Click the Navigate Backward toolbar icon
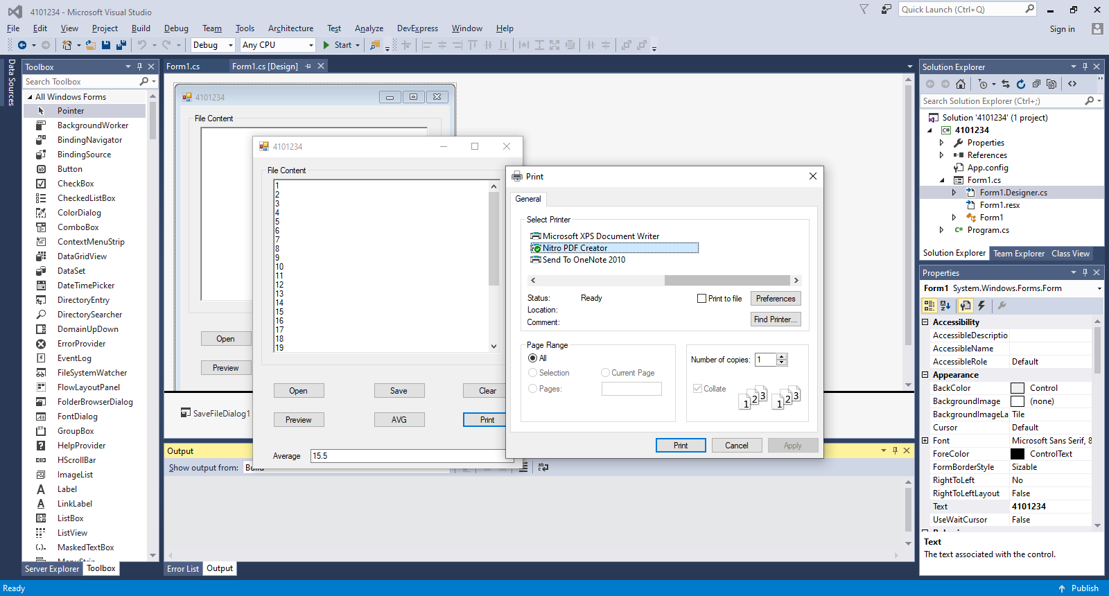 click(22, 45)
